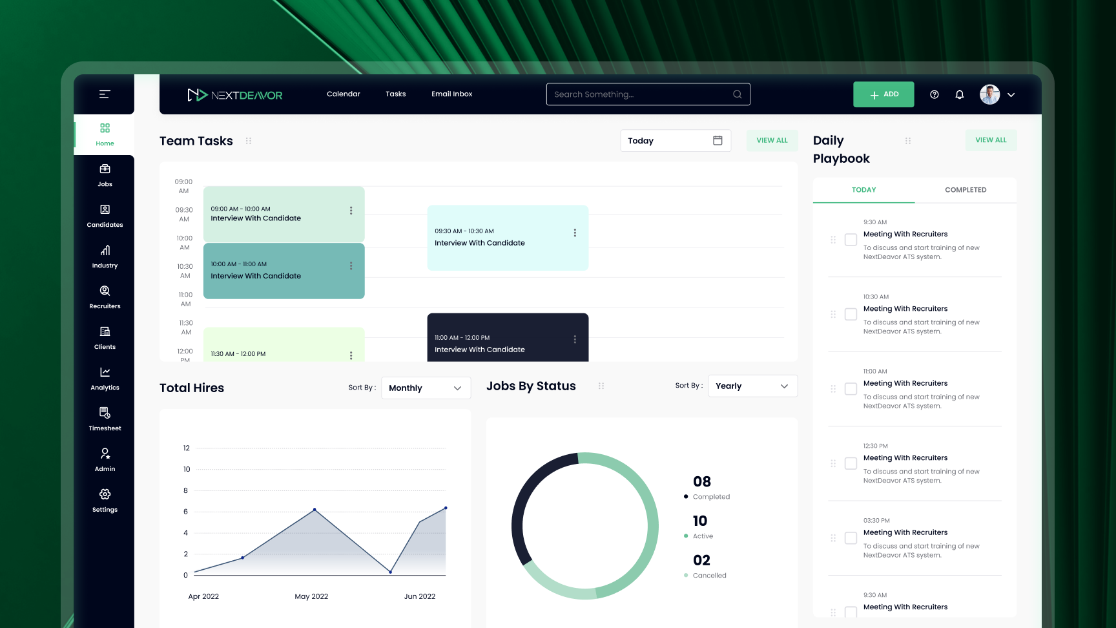Open Jobs By Status Yearly sort dropdown

click(753, 386)
